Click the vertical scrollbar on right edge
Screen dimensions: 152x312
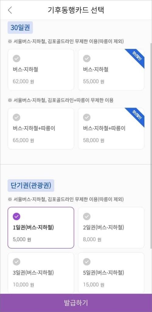(150, 145)
